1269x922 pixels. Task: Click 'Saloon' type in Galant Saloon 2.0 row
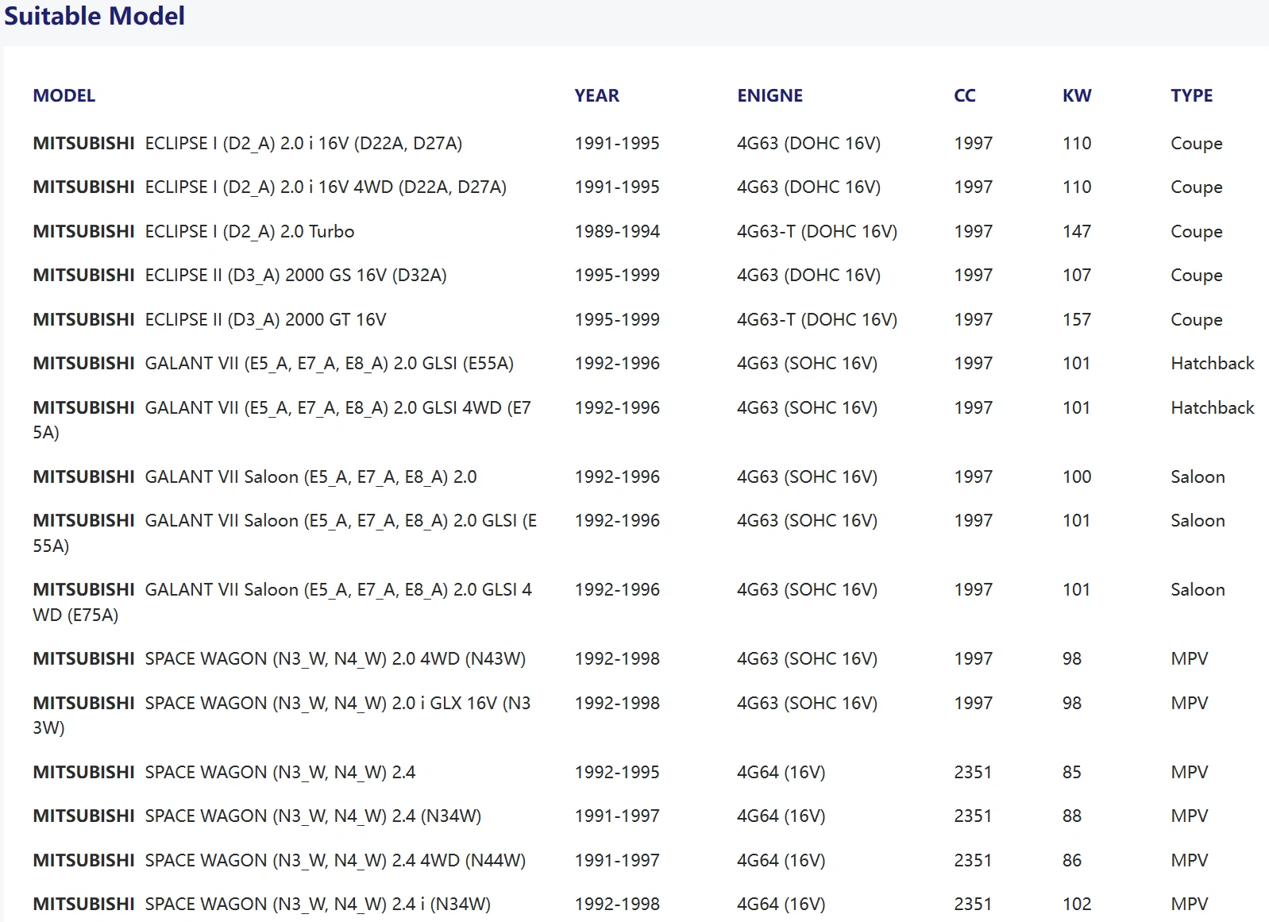[x=1198, y=476]
